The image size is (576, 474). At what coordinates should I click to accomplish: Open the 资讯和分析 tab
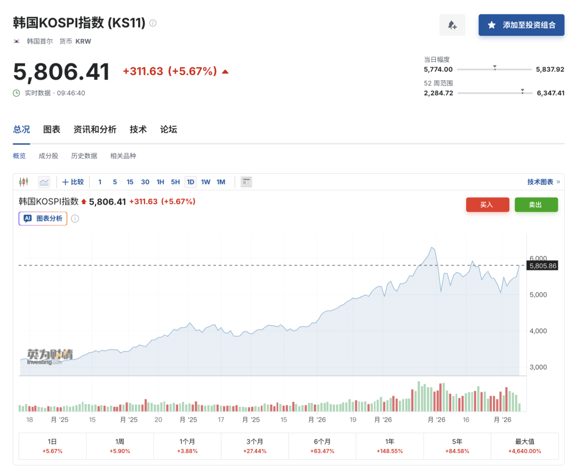[95, 130]
